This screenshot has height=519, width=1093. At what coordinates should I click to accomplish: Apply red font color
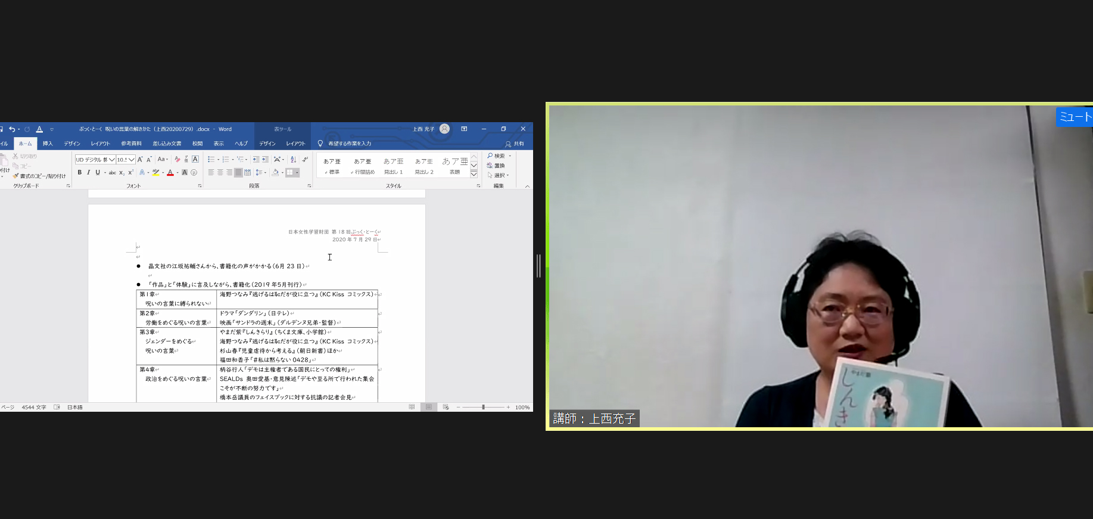tap(170, 172)
